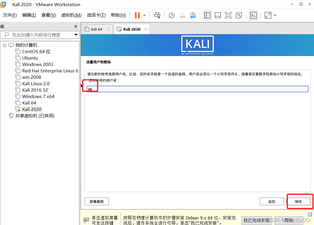Open the library search dropdown arrow
Image resolution: width=314 pixels, height=225 pixels.
click(76, 35)
